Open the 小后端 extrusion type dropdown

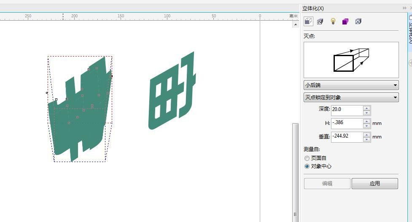[351, 85]
